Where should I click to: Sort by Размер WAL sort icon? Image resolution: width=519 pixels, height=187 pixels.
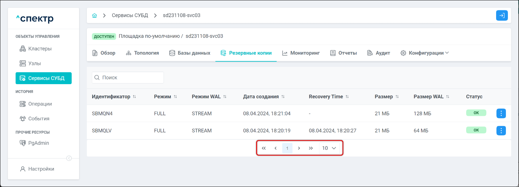(x=448, y=97)
